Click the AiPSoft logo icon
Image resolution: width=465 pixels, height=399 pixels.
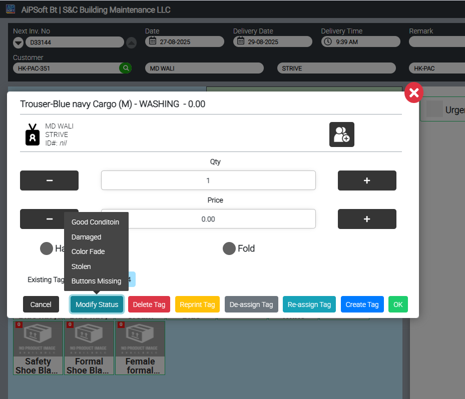(10, 9)
